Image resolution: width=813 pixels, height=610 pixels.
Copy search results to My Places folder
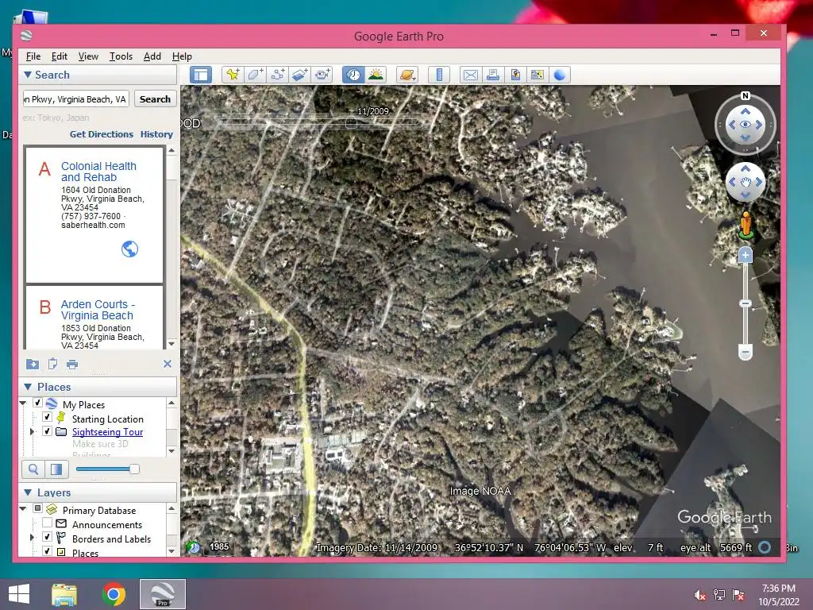click(x=32, y=364)
